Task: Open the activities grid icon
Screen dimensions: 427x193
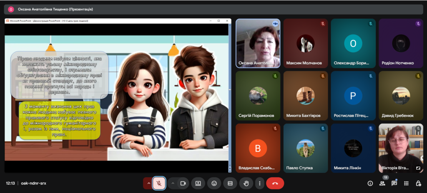Action: [x=406, y=183]
